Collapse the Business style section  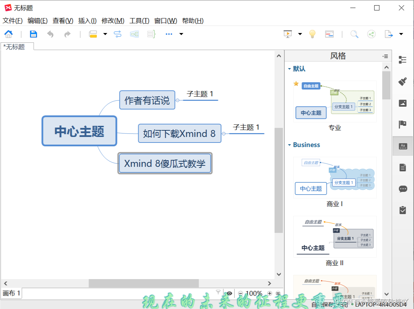(x=289, y=145)
